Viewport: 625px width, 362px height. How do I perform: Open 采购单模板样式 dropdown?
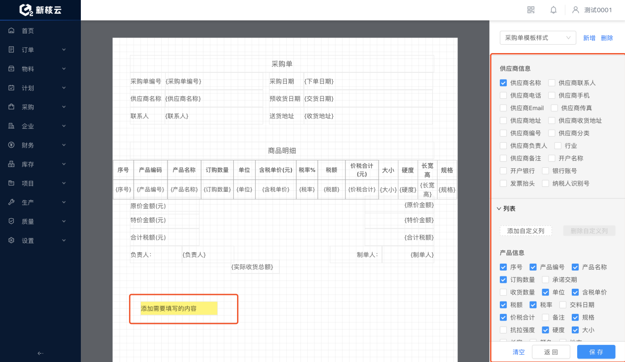click(538, 38)
